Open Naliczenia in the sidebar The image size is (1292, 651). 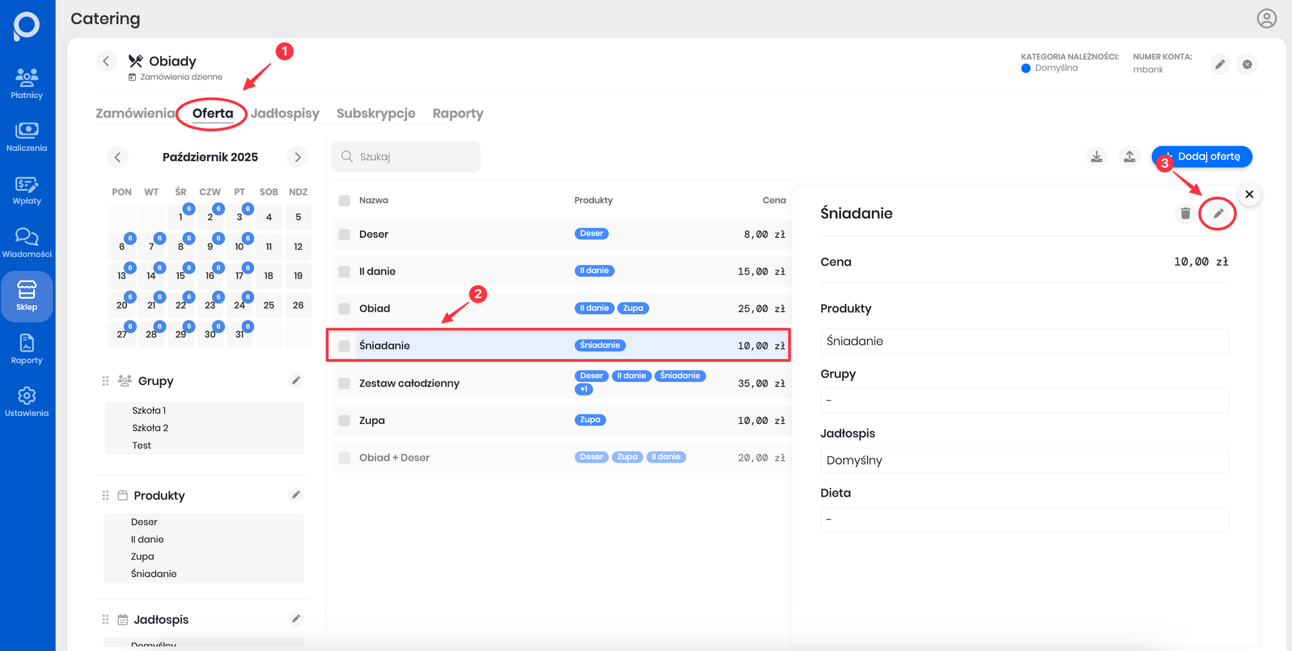click(26, 137)
